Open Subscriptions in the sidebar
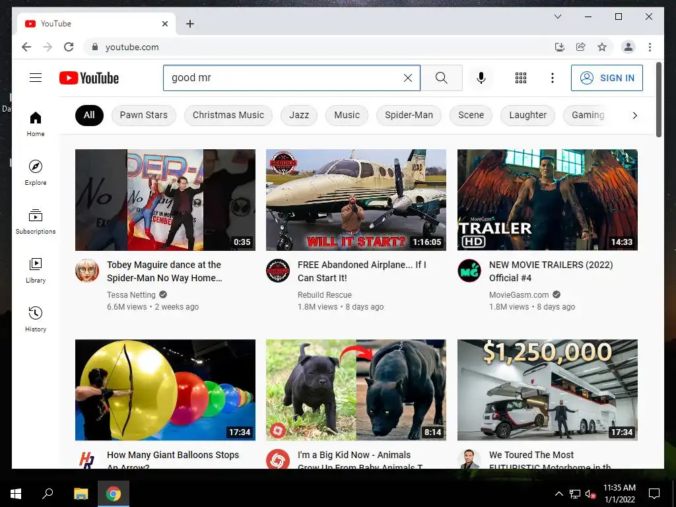Image resolution: width=676 pixels, height=507 pixels. 36,221
